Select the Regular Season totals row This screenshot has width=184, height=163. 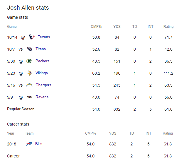95,109
